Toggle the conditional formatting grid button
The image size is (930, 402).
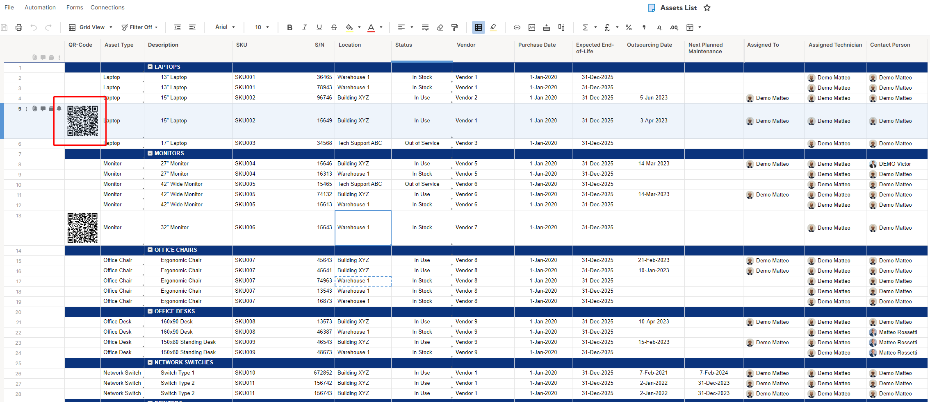coord(479,27)
